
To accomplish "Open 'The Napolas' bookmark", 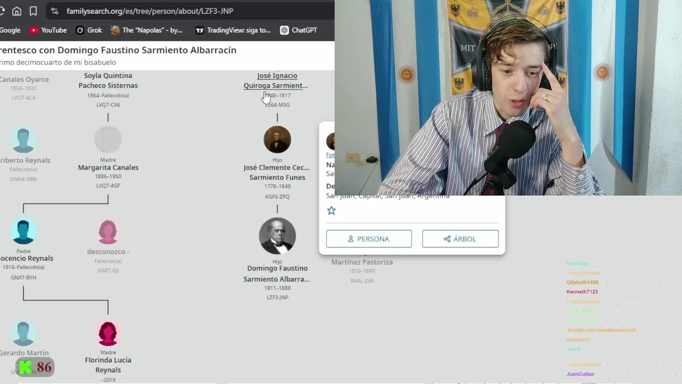I will tap(147, 30).
